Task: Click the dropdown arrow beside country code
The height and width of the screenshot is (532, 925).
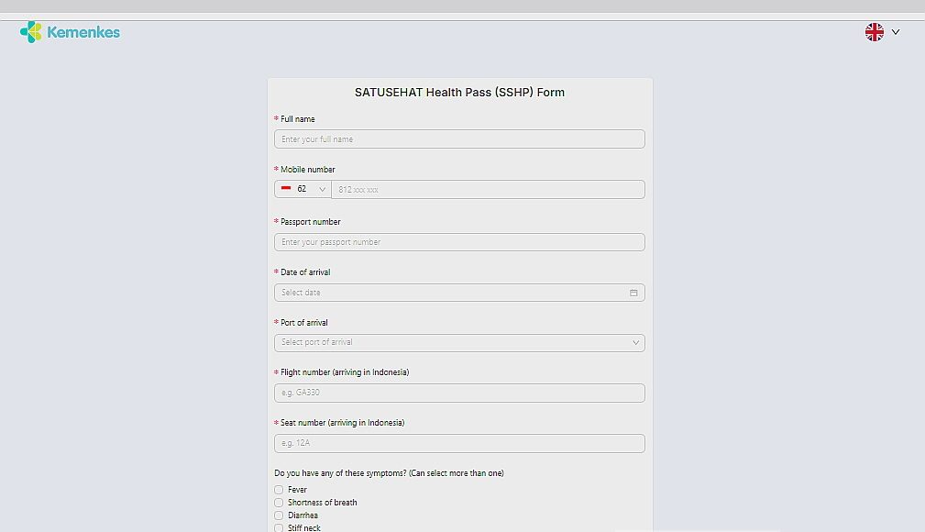Action: (x=323, y=189)
